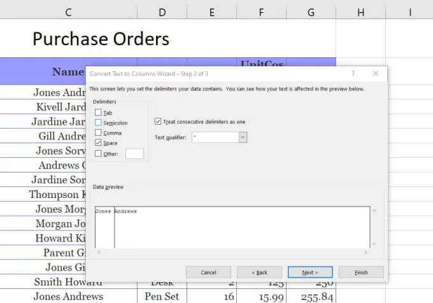
Task: Click the data preview scroll left arrow
Action: point(99,252)
